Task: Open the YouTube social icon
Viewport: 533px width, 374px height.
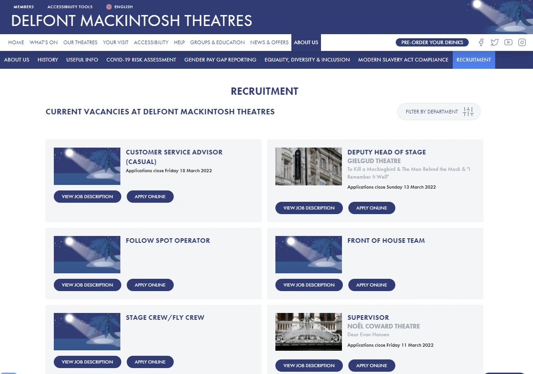Action: click(508, 42)
